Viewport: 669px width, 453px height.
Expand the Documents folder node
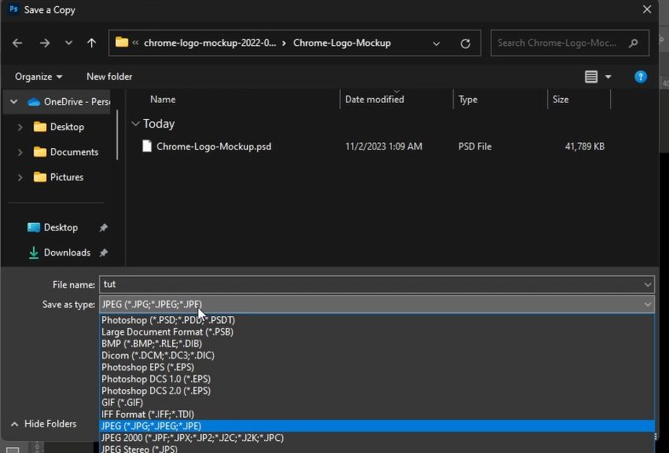tap(20, 152)
